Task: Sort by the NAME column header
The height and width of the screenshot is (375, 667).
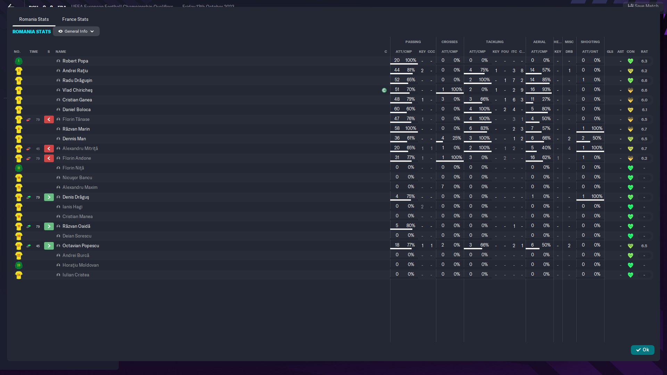Action: [61, 51]
